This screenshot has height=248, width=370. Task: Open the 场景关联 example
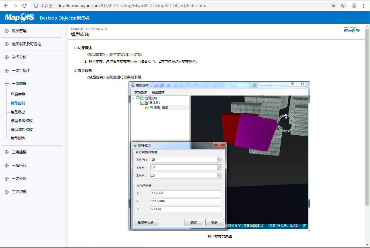pyautogui.click(x=18, y=94)
